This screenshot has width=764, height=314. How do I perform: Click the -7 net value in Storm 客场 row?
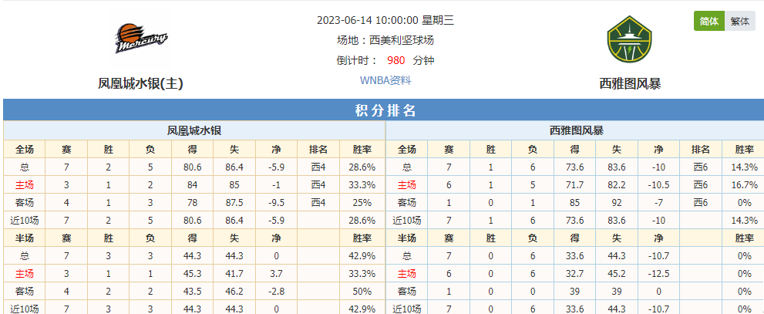coord(658,202)
